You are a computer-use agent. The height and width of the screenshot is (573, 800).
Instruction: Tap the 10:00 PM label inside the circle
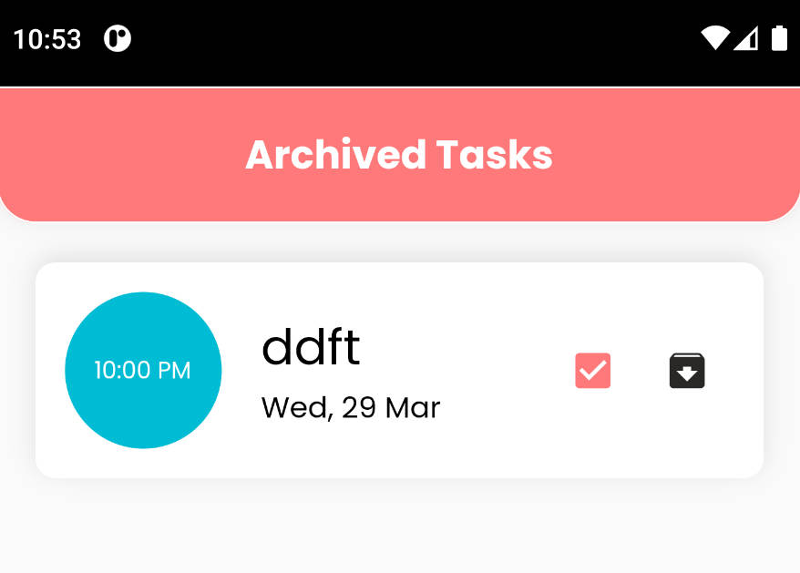pos(143,371)
